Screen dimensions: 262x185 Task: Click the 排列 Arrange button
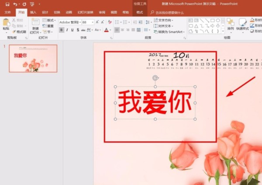231,25
